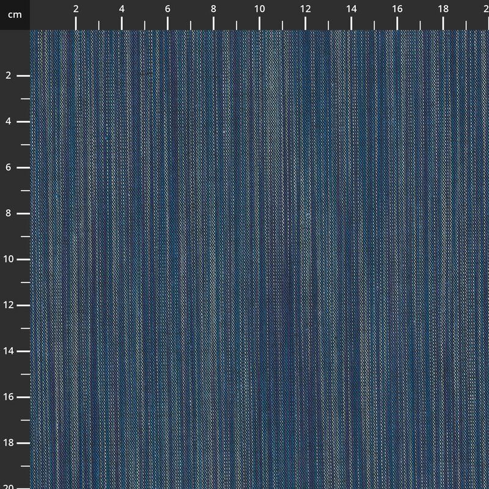Select the number 8 on the top ruler

(212, 10)
